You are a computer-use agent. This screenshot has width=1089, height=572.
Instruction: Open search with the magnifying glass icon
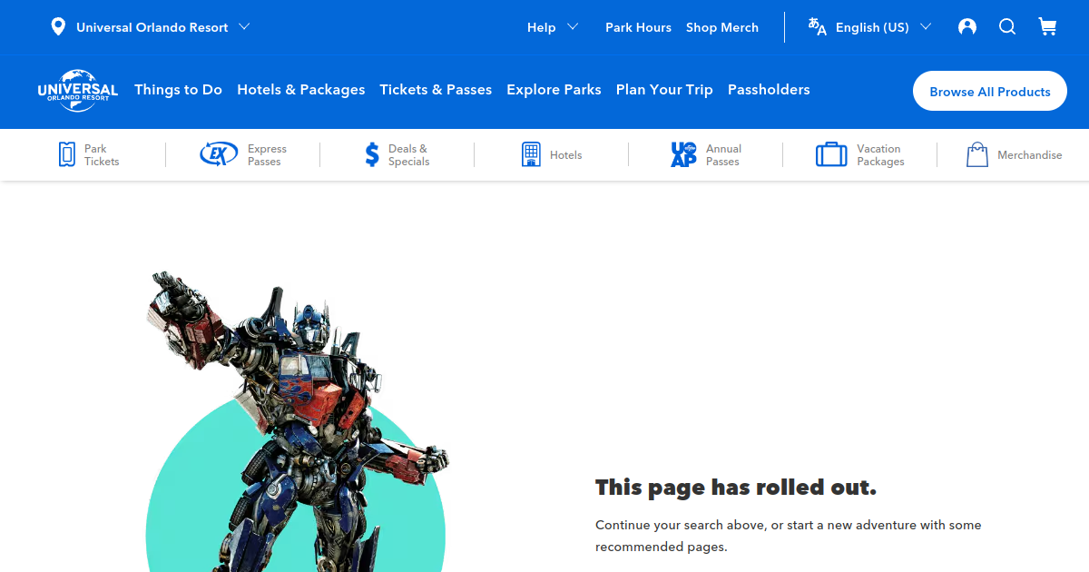(x=1007, y=27)
